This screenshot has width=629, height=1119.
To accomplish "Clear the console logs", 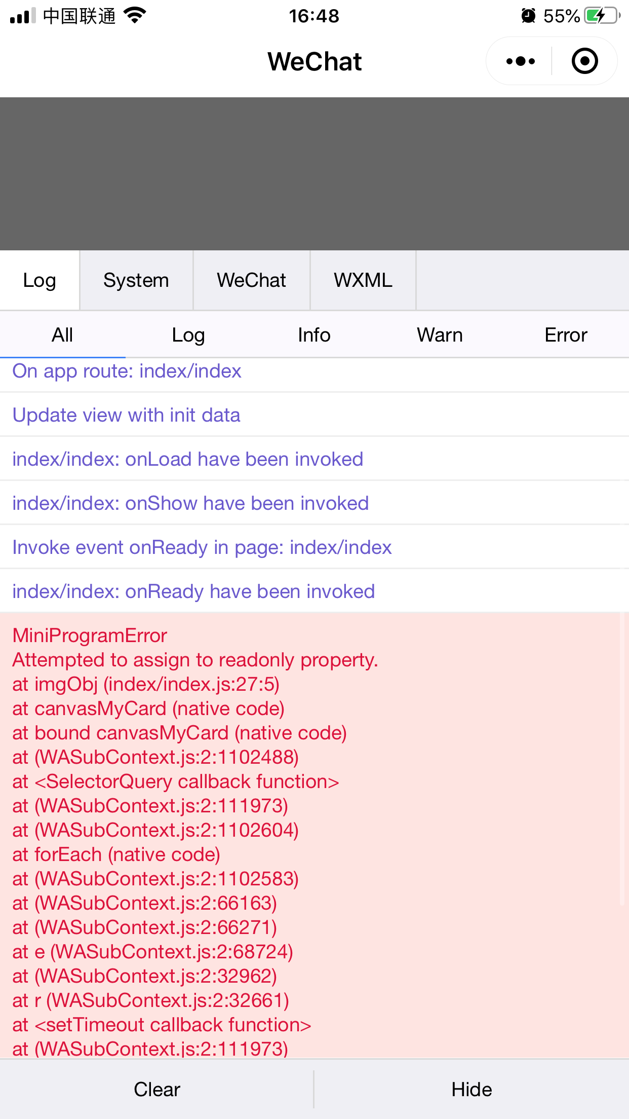I will [157, 1089].
